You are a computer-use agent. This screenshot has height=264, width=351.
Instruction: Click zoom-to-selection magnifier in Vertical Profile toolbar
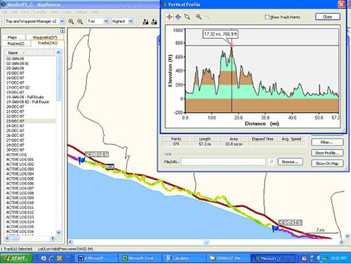187,17
